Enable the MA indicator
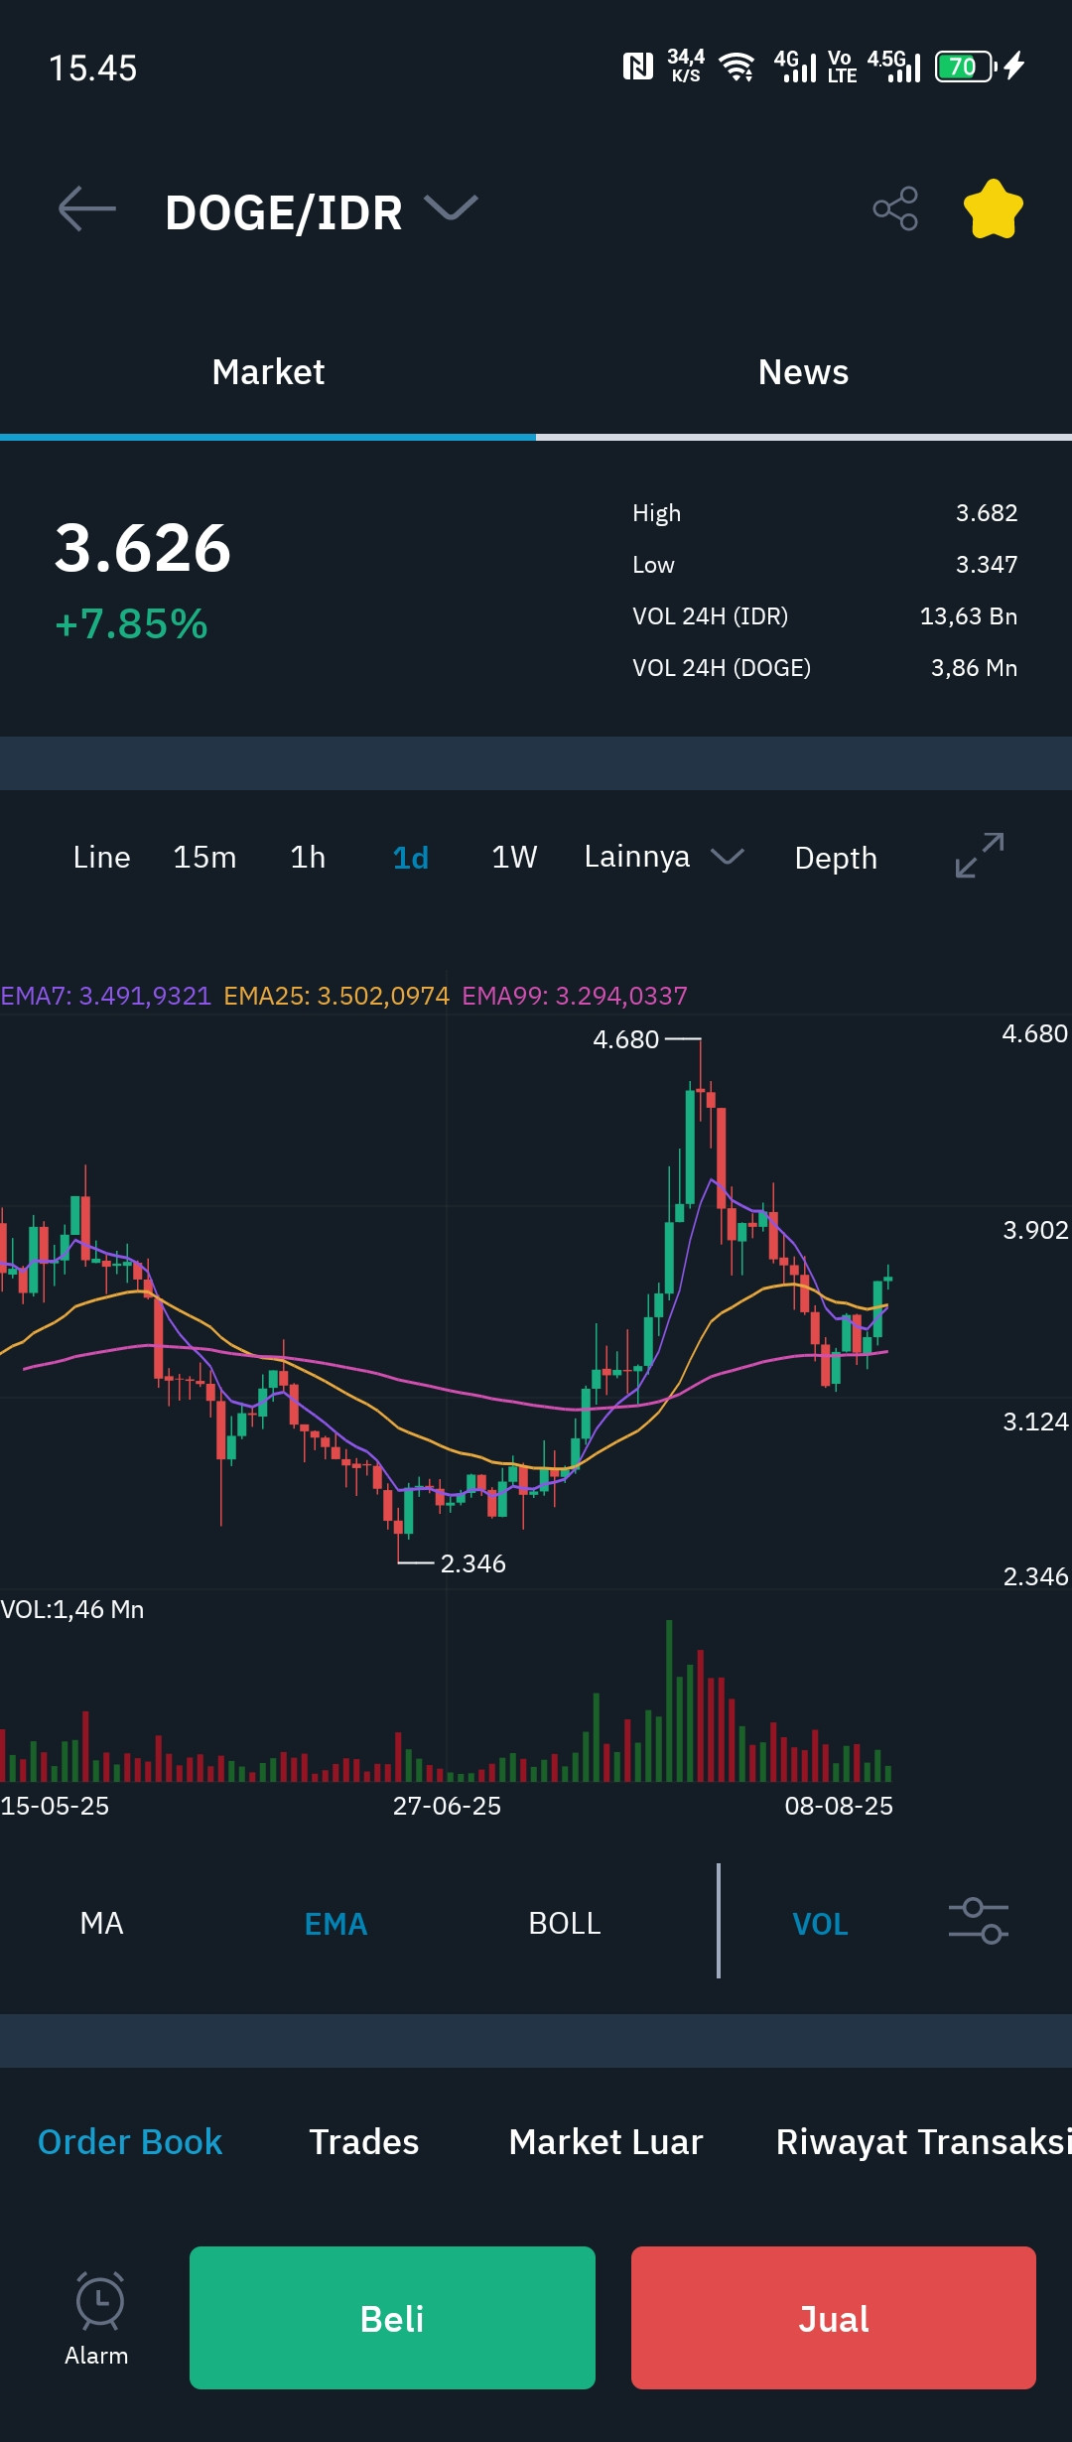The width and height of the screenshot is (1072, 2442). [101, 1924]
